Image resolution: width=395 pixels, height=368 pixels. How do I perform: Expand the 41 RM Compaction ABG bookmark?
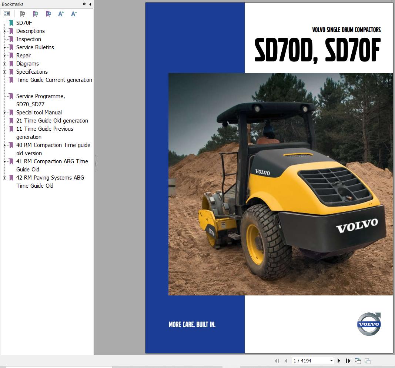pyautogui.click(x=4, y=161)
